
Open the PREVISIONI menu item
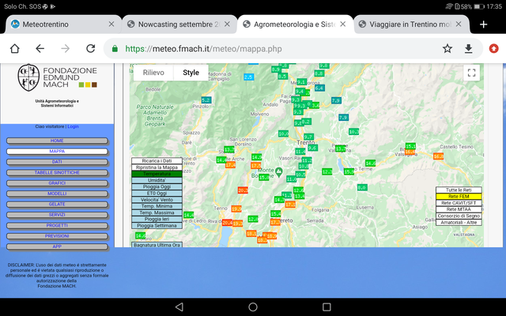[57, 236]
